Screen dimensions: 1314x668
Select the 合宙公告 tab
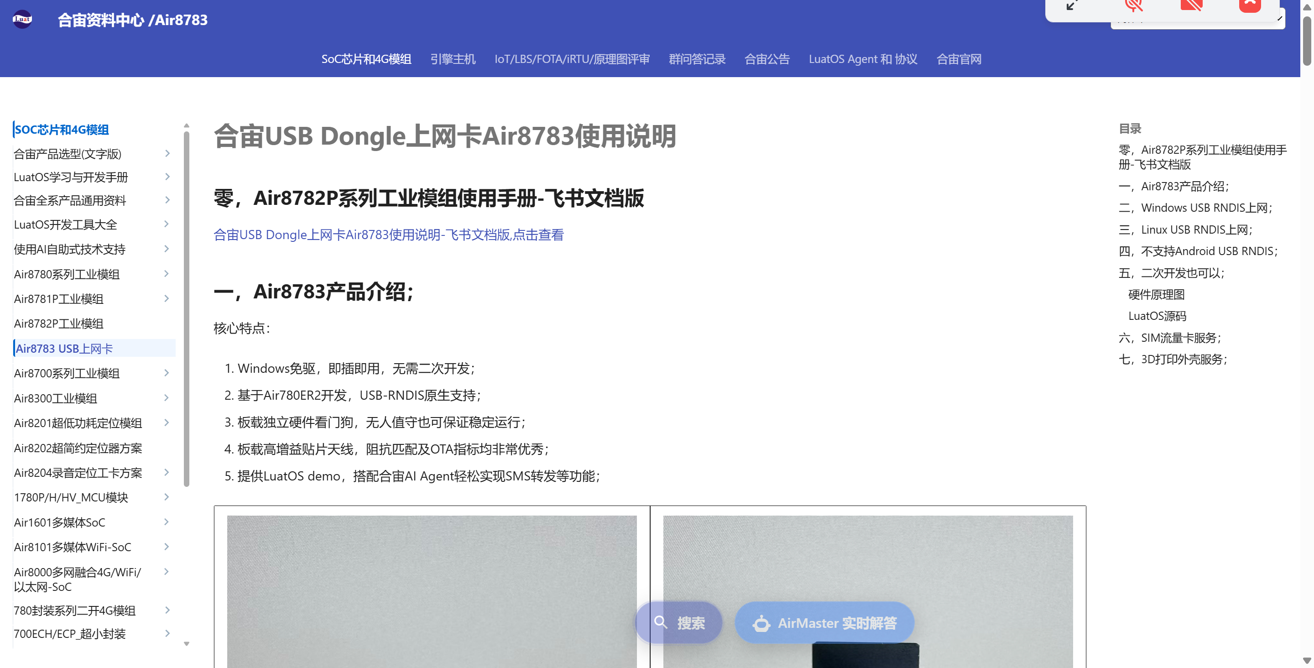[767, 59]
